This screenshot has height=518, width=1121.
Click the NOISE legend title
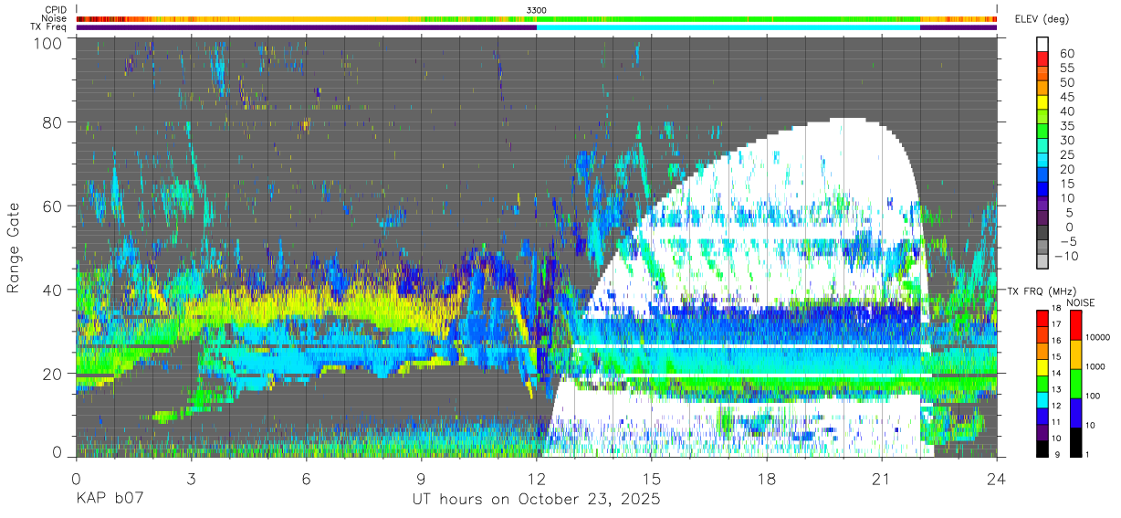(x=1082, y=302)
